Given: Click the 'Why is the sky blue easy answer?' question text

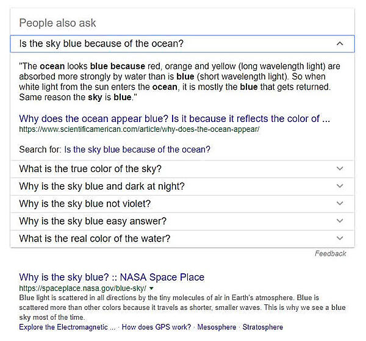Looking at the screenshot, I should click(93, 221).
